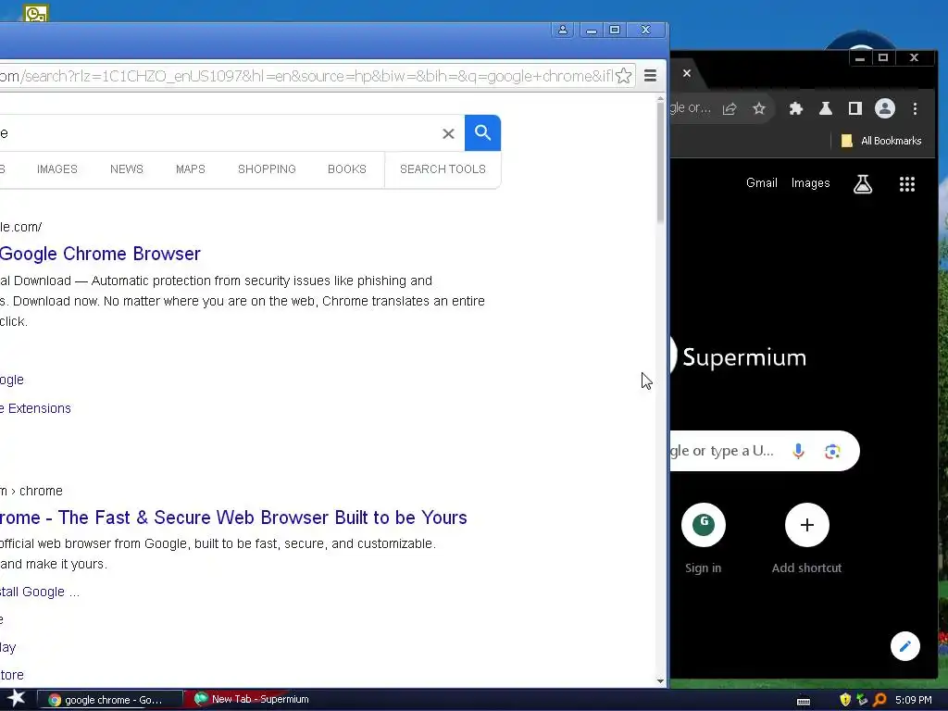Click the security shield tray icon
This screenshot has width=948, height=711.
[x=845, y=700]
